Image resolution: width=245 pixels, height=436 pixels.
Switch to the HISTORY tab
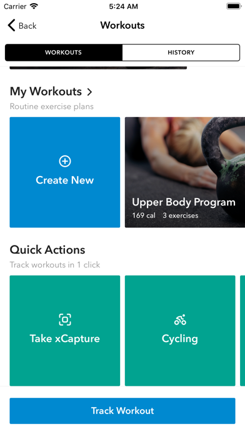181,52
